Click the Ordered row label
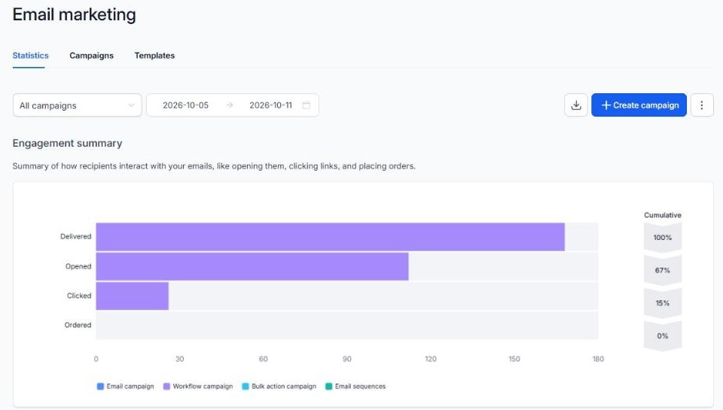This screenshot has width=723, height=410. point(78,325)
